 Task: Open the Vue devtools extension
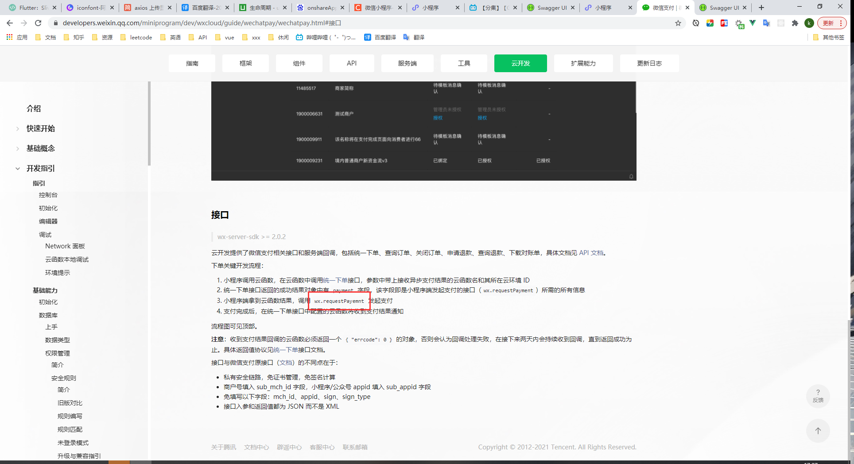[x=753, y=23]
